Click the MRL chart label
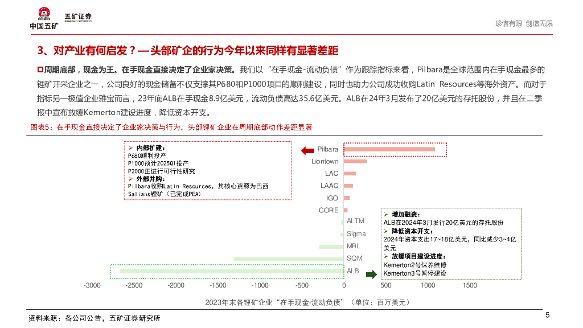Screen dimensions: 583x328 353,246
